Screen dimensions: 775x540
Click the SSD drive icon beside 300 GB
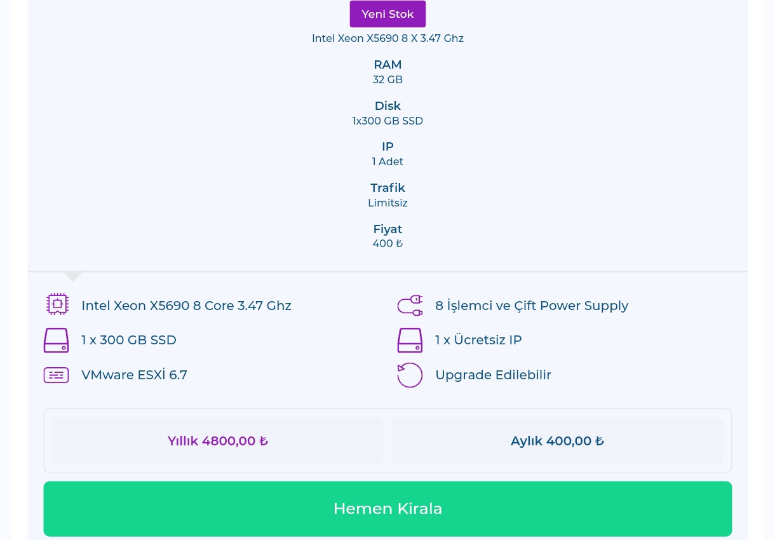coord(56,341)
